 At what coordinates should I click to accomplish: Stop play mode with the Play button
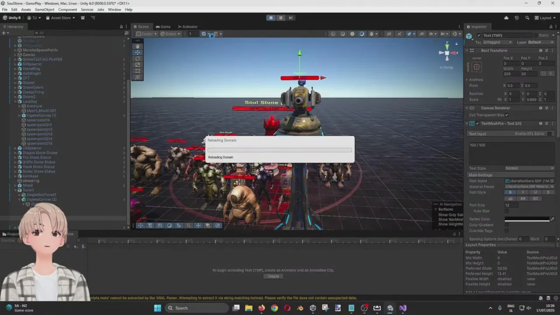point(271,18)
